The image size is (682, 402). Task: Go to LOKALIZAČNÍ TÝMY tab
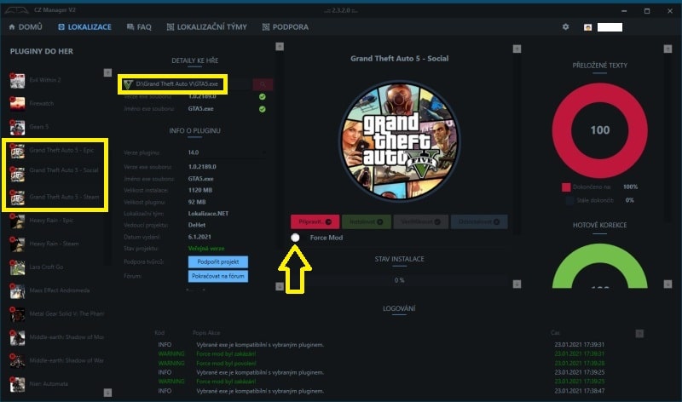click(x=206, y=27)
